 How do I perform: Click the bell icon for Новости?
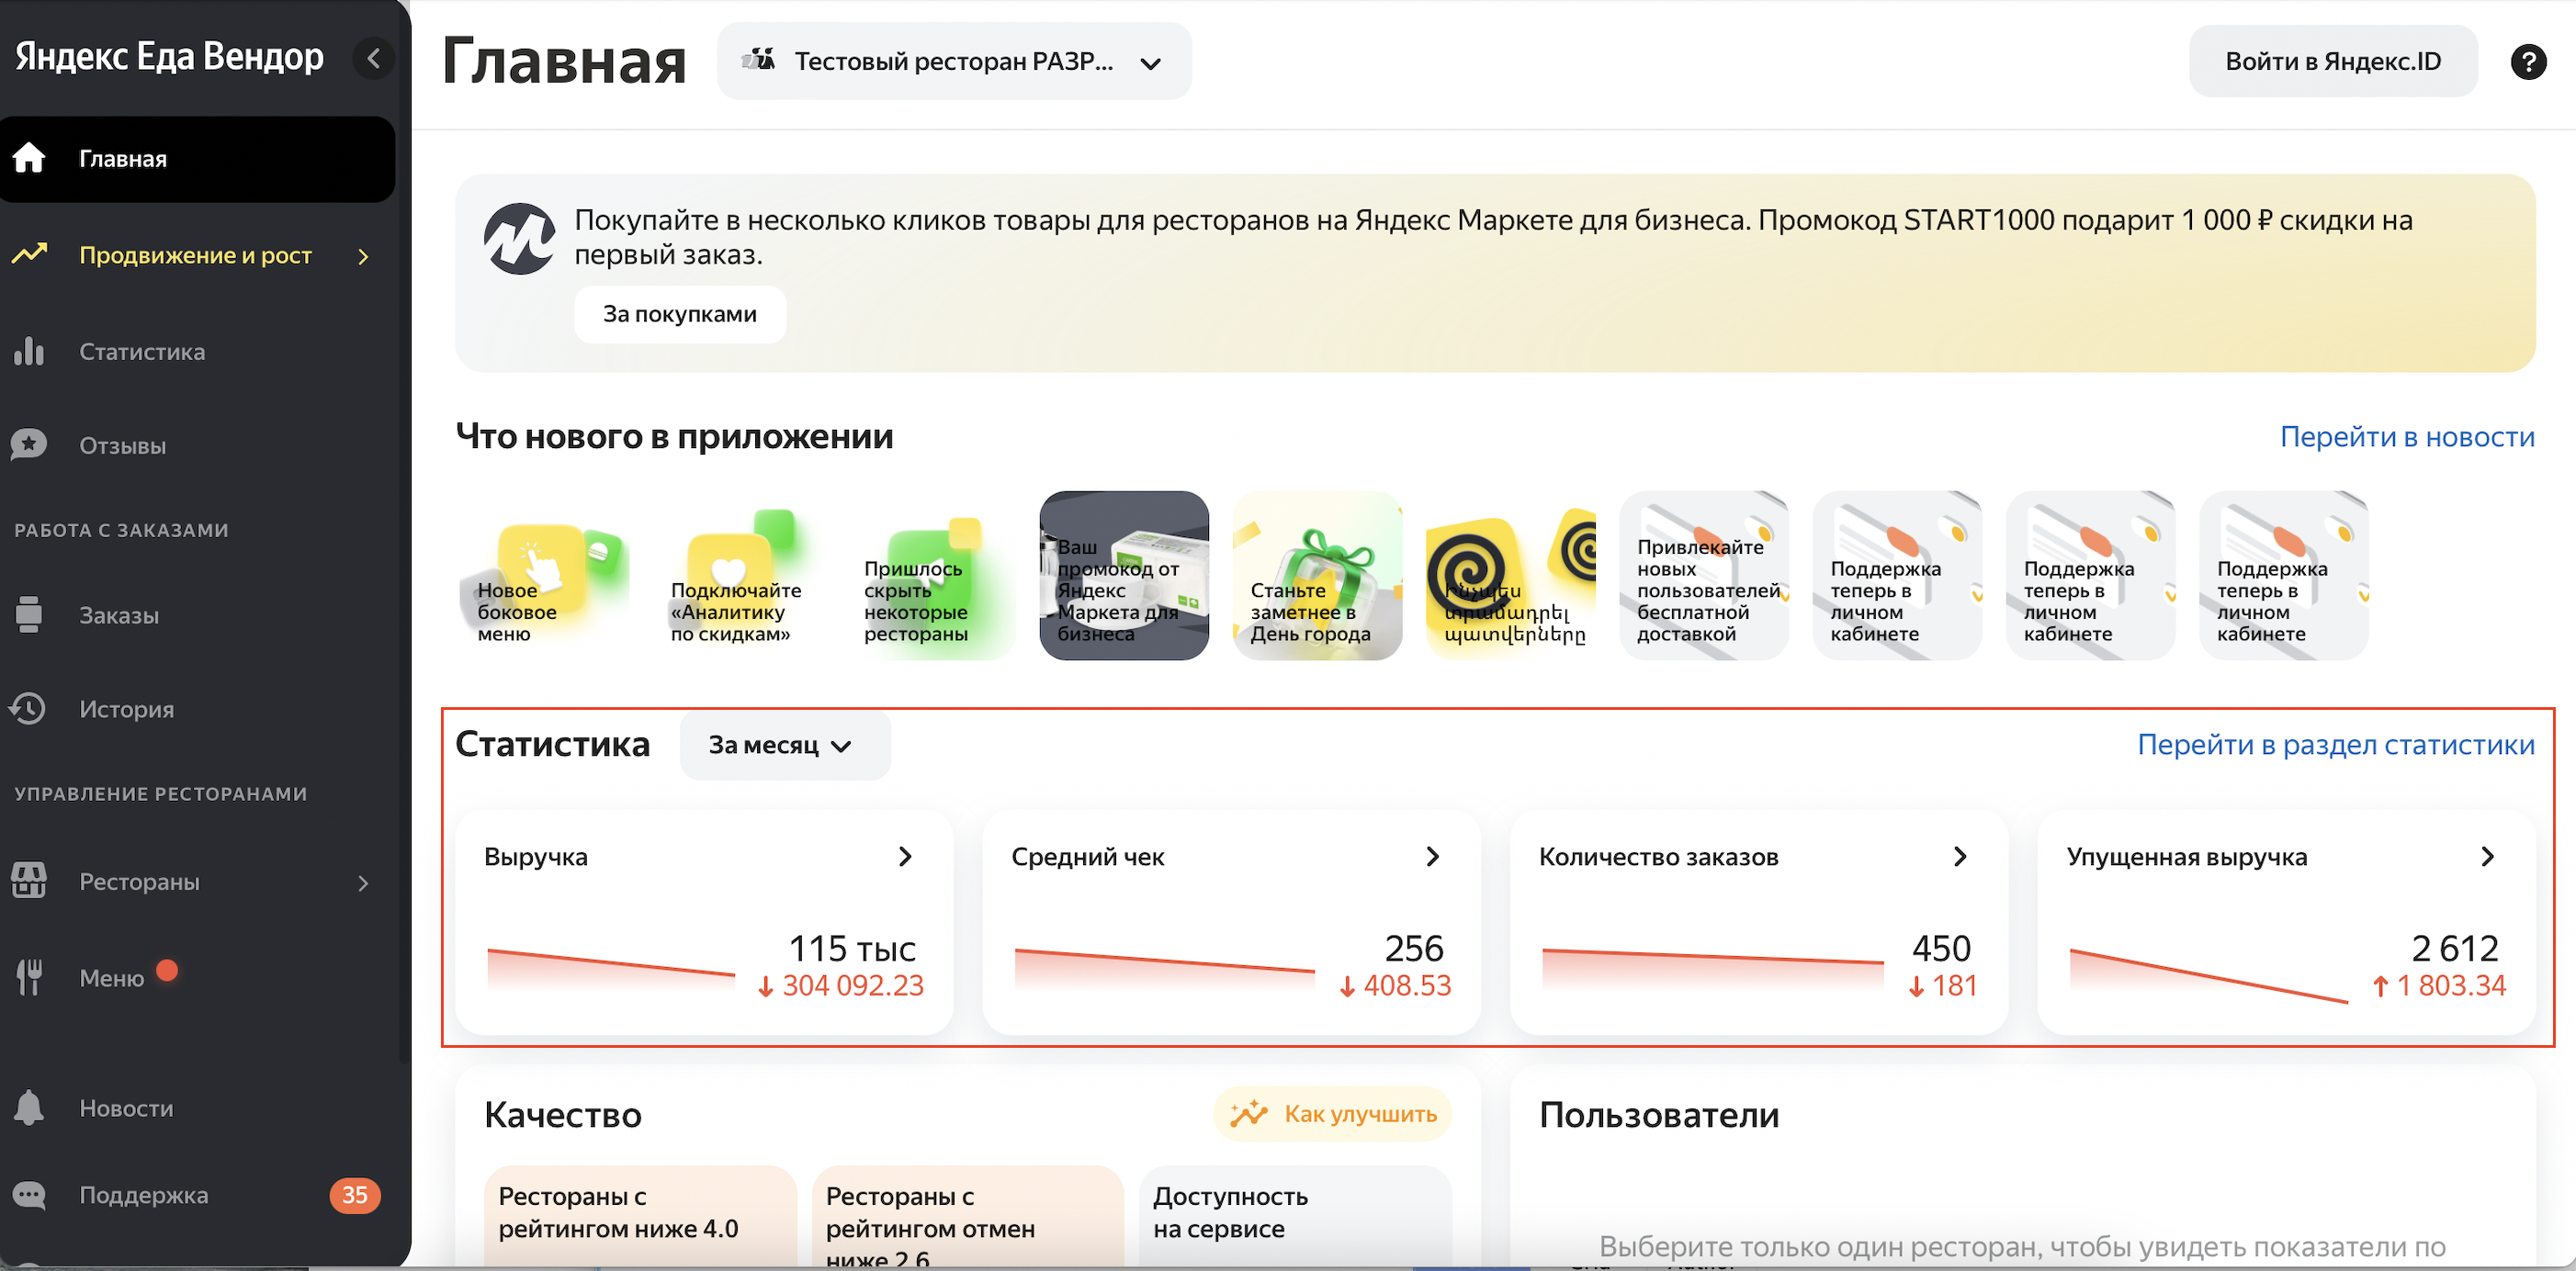point(29,1108)
